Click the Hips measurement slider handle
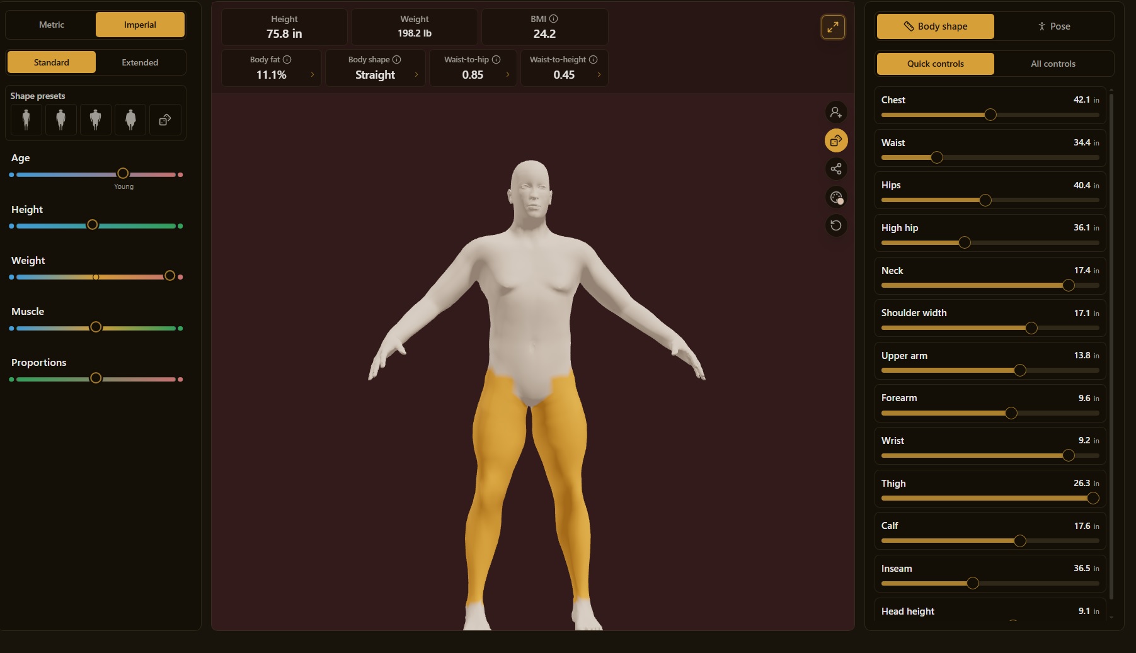Image resolution: width=1136 pixels, height=653 pixels. 985,200
